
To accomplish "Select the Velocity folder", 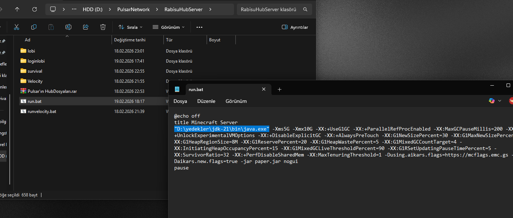I will [35, 81].
